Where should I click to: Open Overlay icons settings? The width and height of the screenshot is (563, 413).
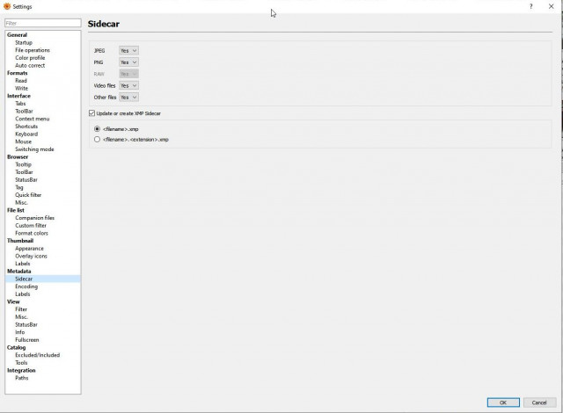[x=32, y=256]
